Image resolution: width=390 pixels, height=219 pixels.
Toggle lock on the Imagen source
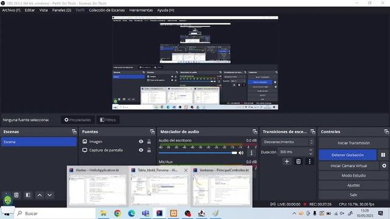149,142
